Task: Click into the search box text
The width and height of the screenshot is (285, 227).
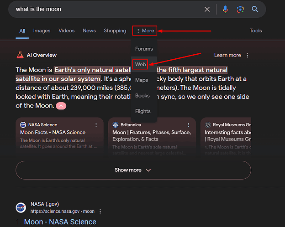Action: [38, 9]
